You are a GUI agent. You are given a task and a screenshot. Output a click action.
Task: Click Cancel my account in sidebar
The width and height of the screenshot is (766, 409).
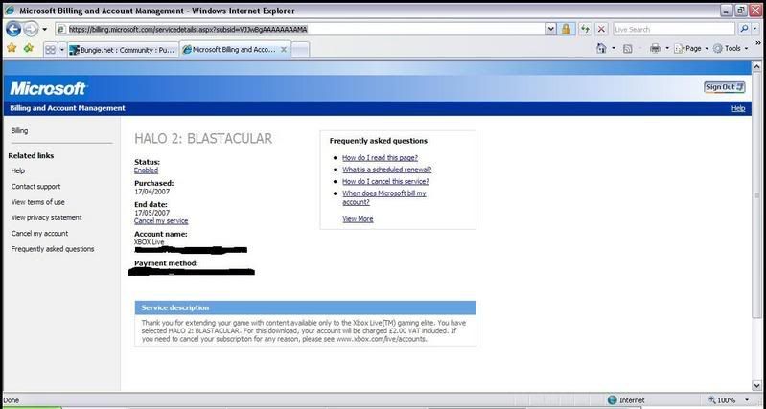tap(39, 234)
